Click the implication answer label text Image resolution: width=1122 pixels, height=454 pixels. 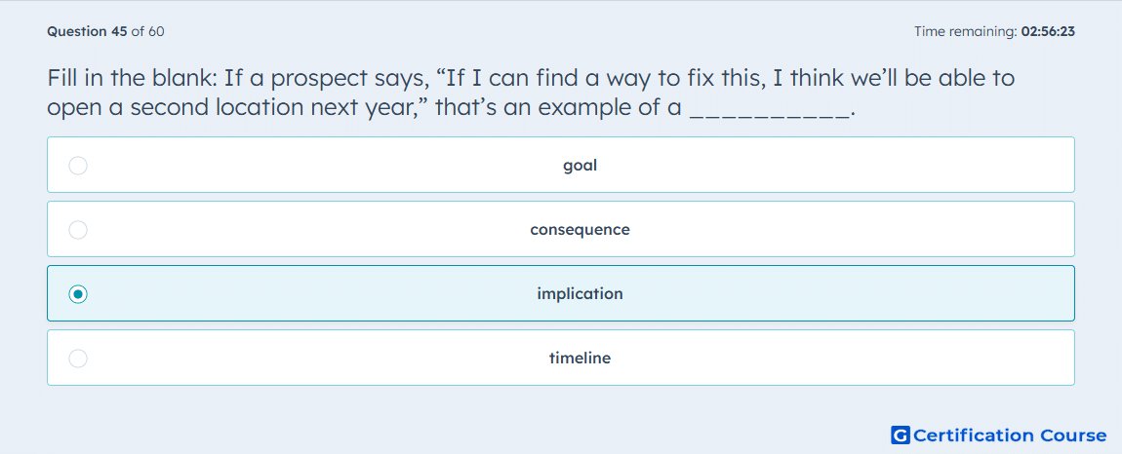pyautogui.click(x=580, y=294)
